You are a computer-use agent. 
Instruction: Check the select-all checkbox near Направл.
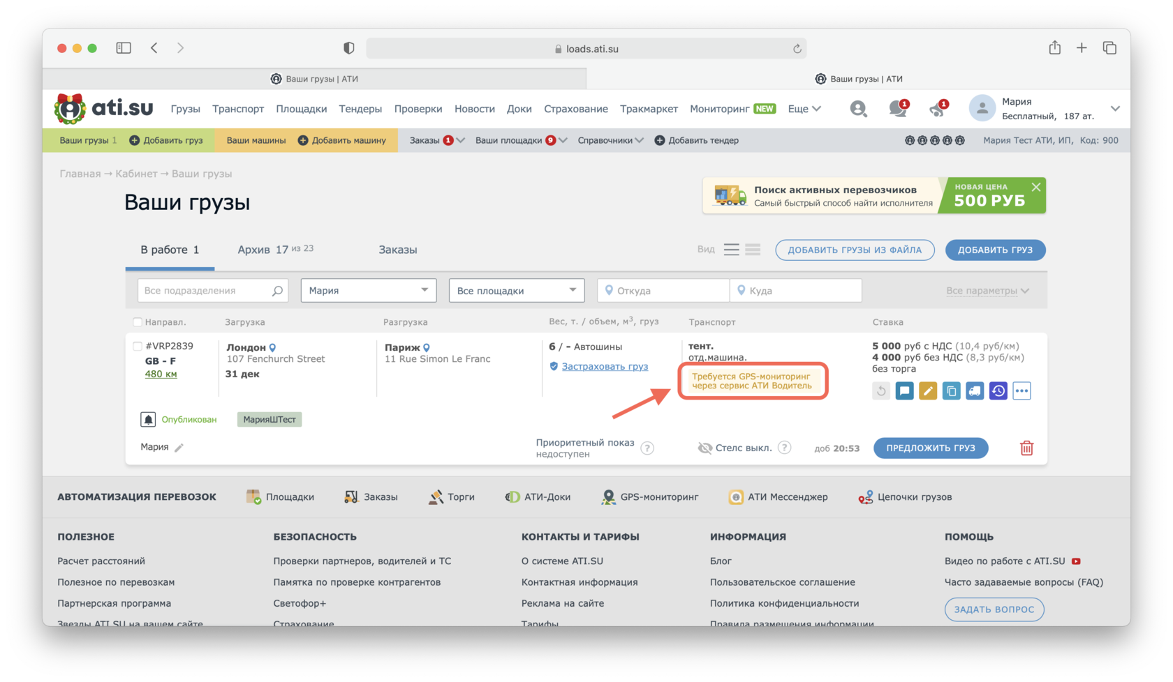(138, 322)
